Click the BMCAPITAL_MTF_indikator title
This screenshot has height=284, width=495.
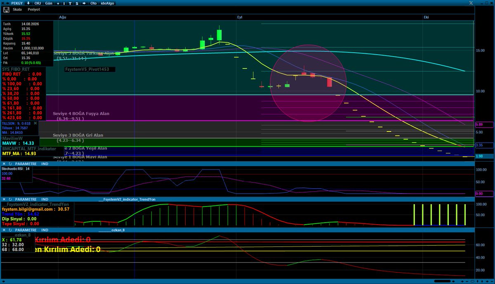(x=28, y=148)
